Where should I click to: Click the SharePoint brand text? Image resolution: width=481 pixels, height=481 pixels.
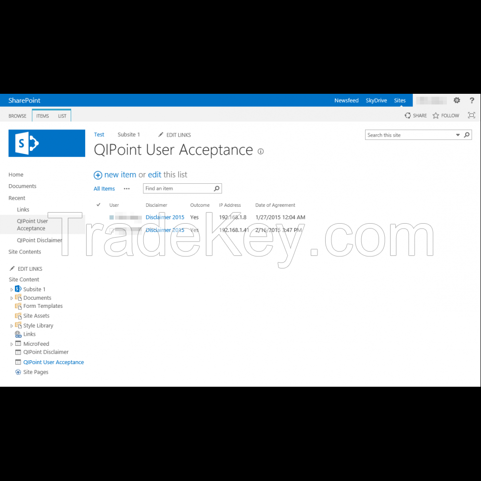pyautogui.click(x=24, y=101)
